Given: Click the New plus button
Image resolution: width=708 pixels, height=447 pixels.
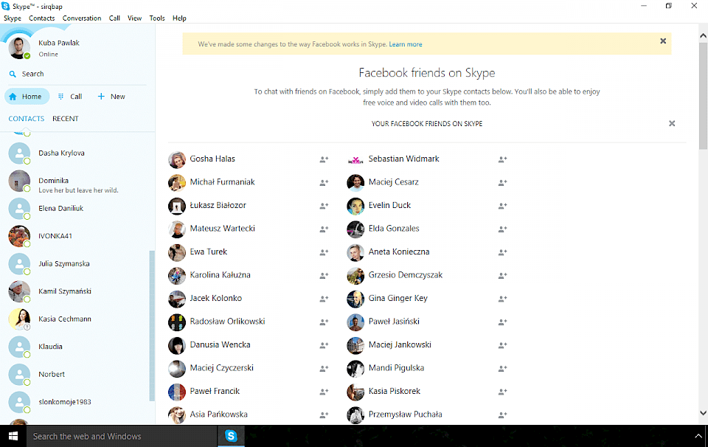Looking at the screenshot, I should pyautogui.click(x=111, y=97).
